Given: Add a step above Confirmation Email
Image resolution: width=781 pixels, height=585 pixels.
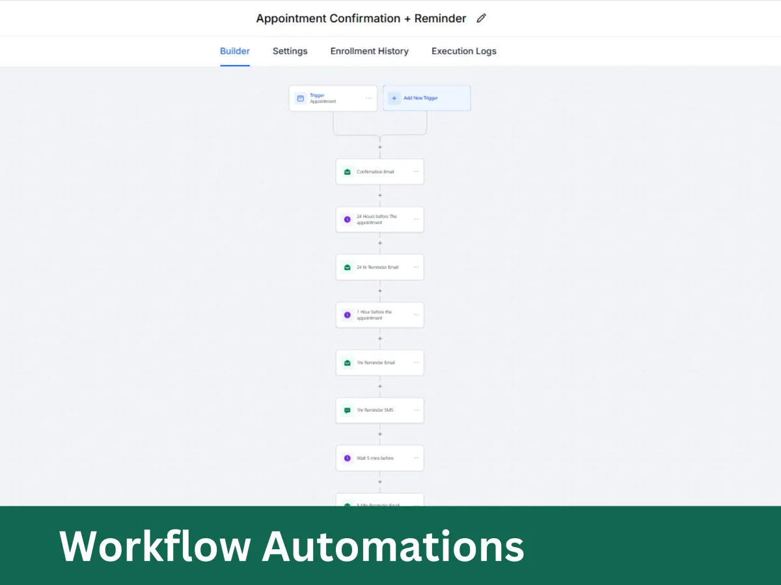Looking at the screenshot, I should pos(380,147).
